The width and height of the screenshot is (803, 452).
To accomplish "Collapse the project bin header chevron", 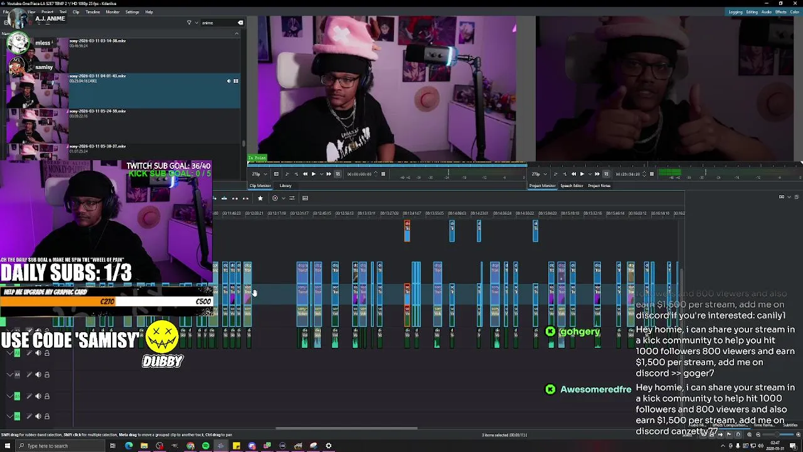I will click(237, 33).
